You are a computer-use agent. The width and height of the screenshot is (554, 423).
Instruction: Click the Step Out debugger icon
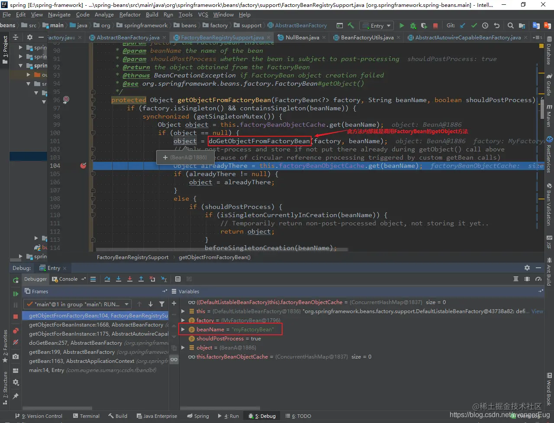coord(141,279)
